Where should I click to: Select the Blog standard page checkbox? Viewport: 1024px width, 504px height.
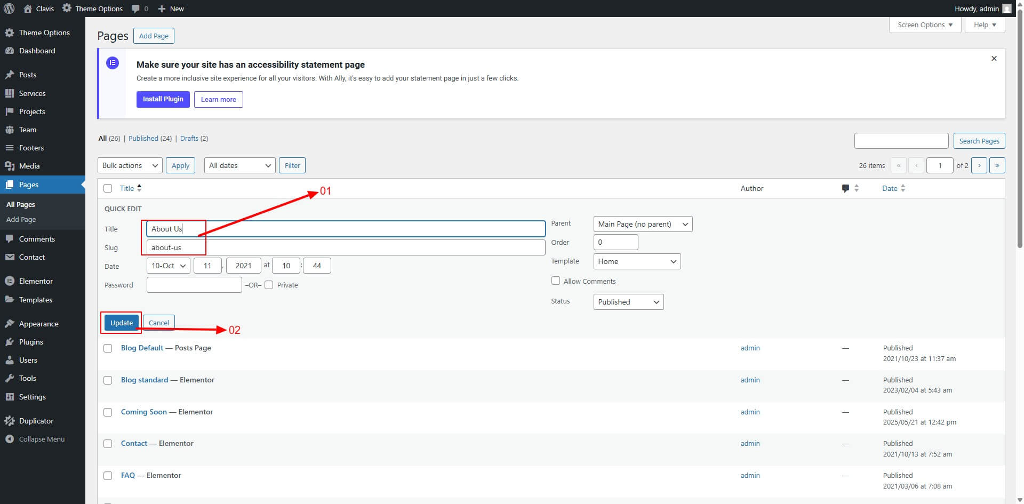click(x=108, y=380)
